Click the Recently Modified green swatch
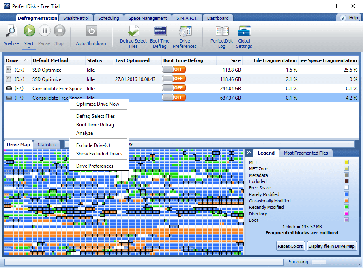363x268 pixels. pyautogui.click(x=346, y=207)
